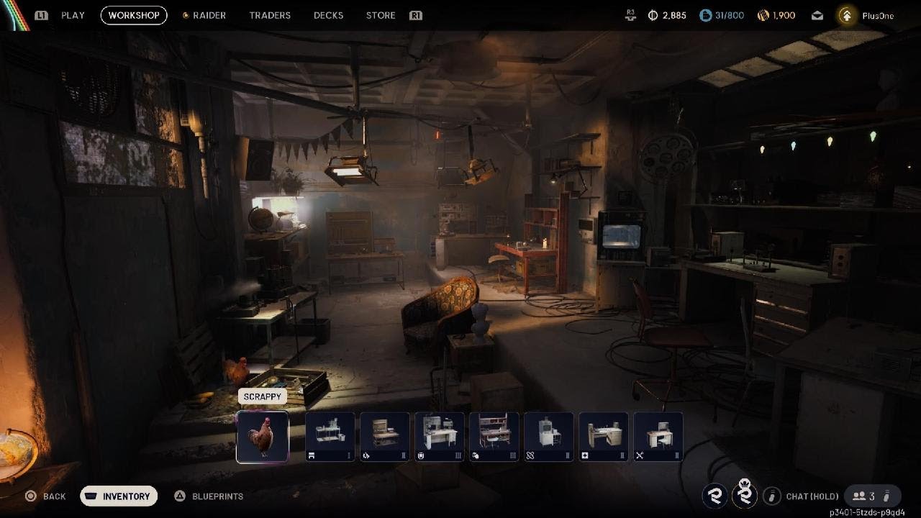Click the skull-topped emote icon
This screenshot has width=921, height=518.
745,493
